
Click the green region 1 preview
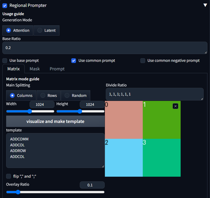162,120
